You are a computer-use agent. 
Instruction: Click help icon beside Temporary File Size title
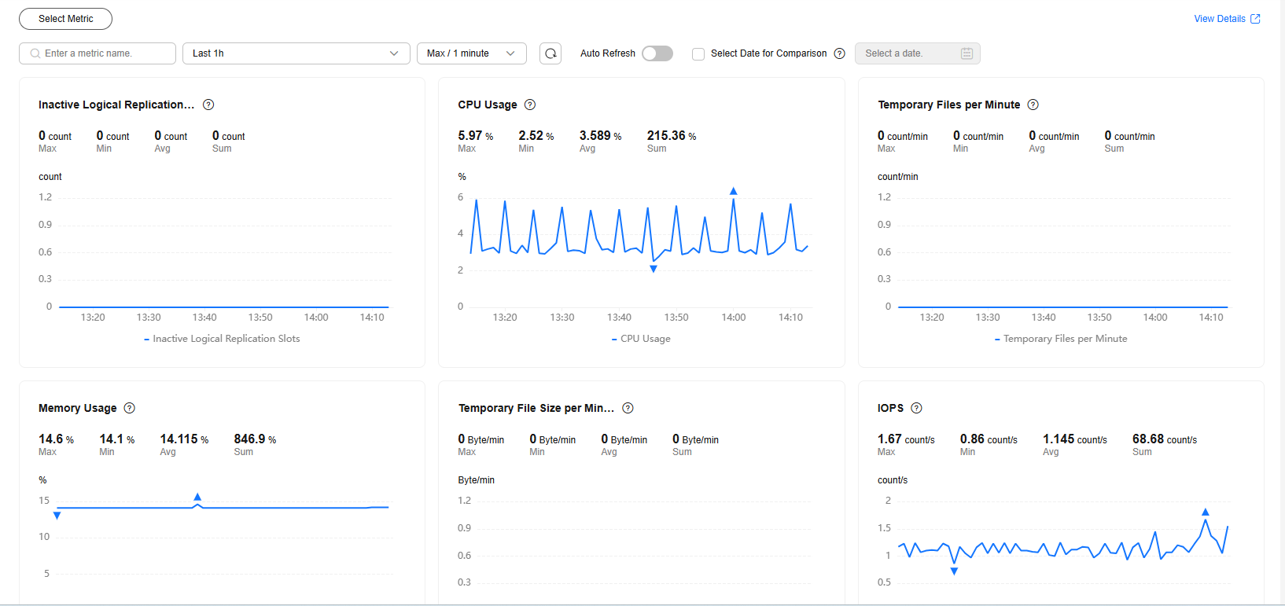628,408
